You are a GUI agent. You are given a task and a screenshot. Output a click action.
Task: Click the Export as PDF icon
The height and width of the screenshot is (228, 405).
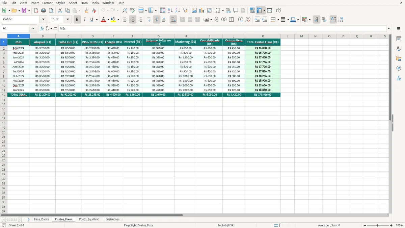(x=36, y=10)
